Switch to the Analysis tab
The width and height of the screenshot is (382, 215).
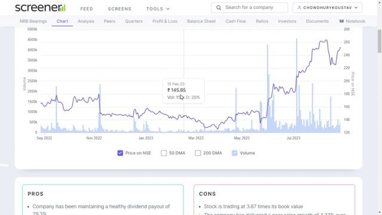coord(86,21)
